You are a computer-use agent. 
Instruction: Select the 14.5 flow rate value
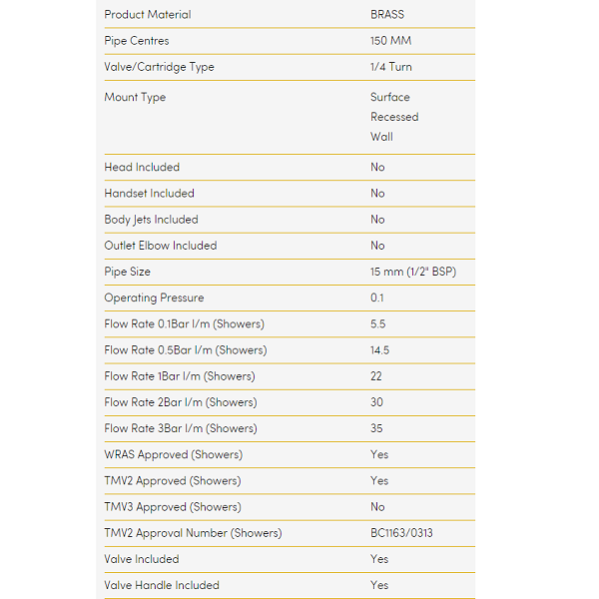pyautogui.click(x=379, y=350)
